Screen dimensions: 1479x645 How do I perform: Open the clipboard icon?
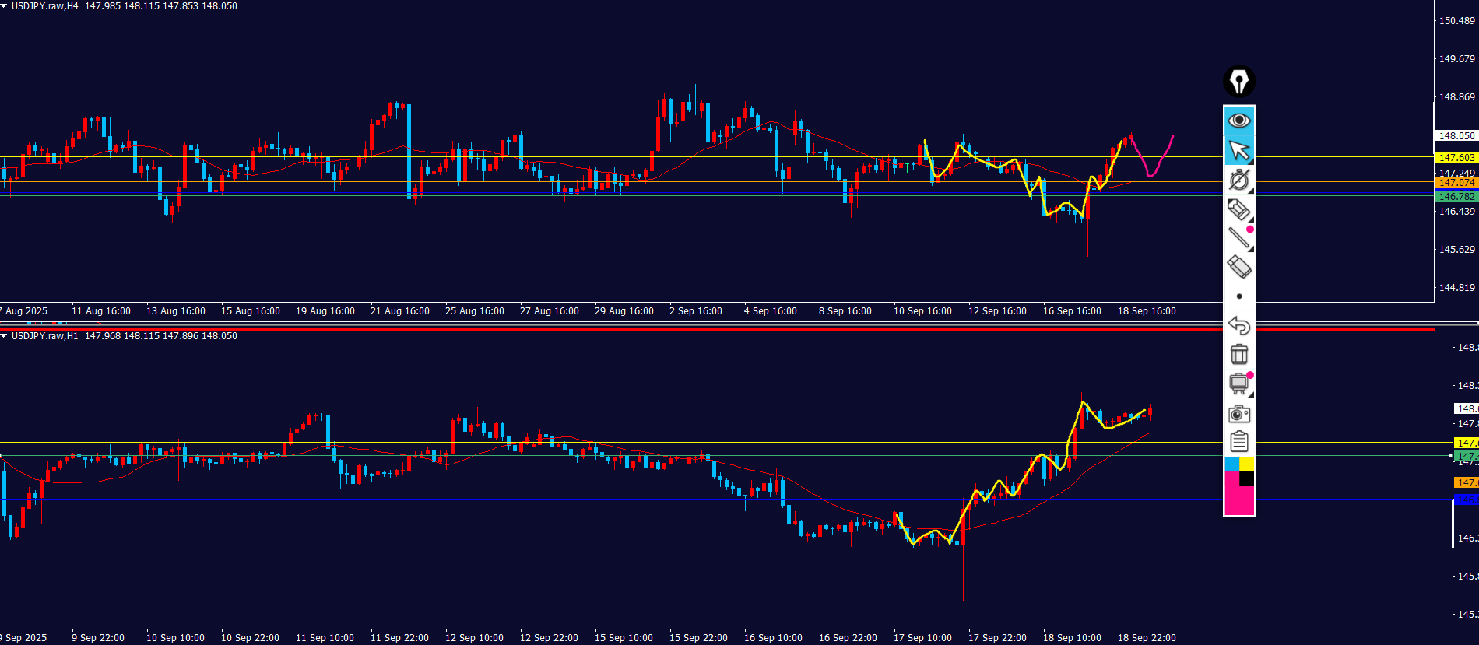tap(1238, 442)
